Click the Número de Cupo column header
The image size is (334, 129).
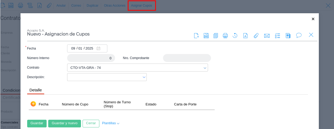click(75, 104)
